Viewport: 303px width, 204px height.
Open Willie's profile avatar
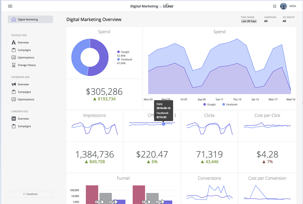coord(283,6)
